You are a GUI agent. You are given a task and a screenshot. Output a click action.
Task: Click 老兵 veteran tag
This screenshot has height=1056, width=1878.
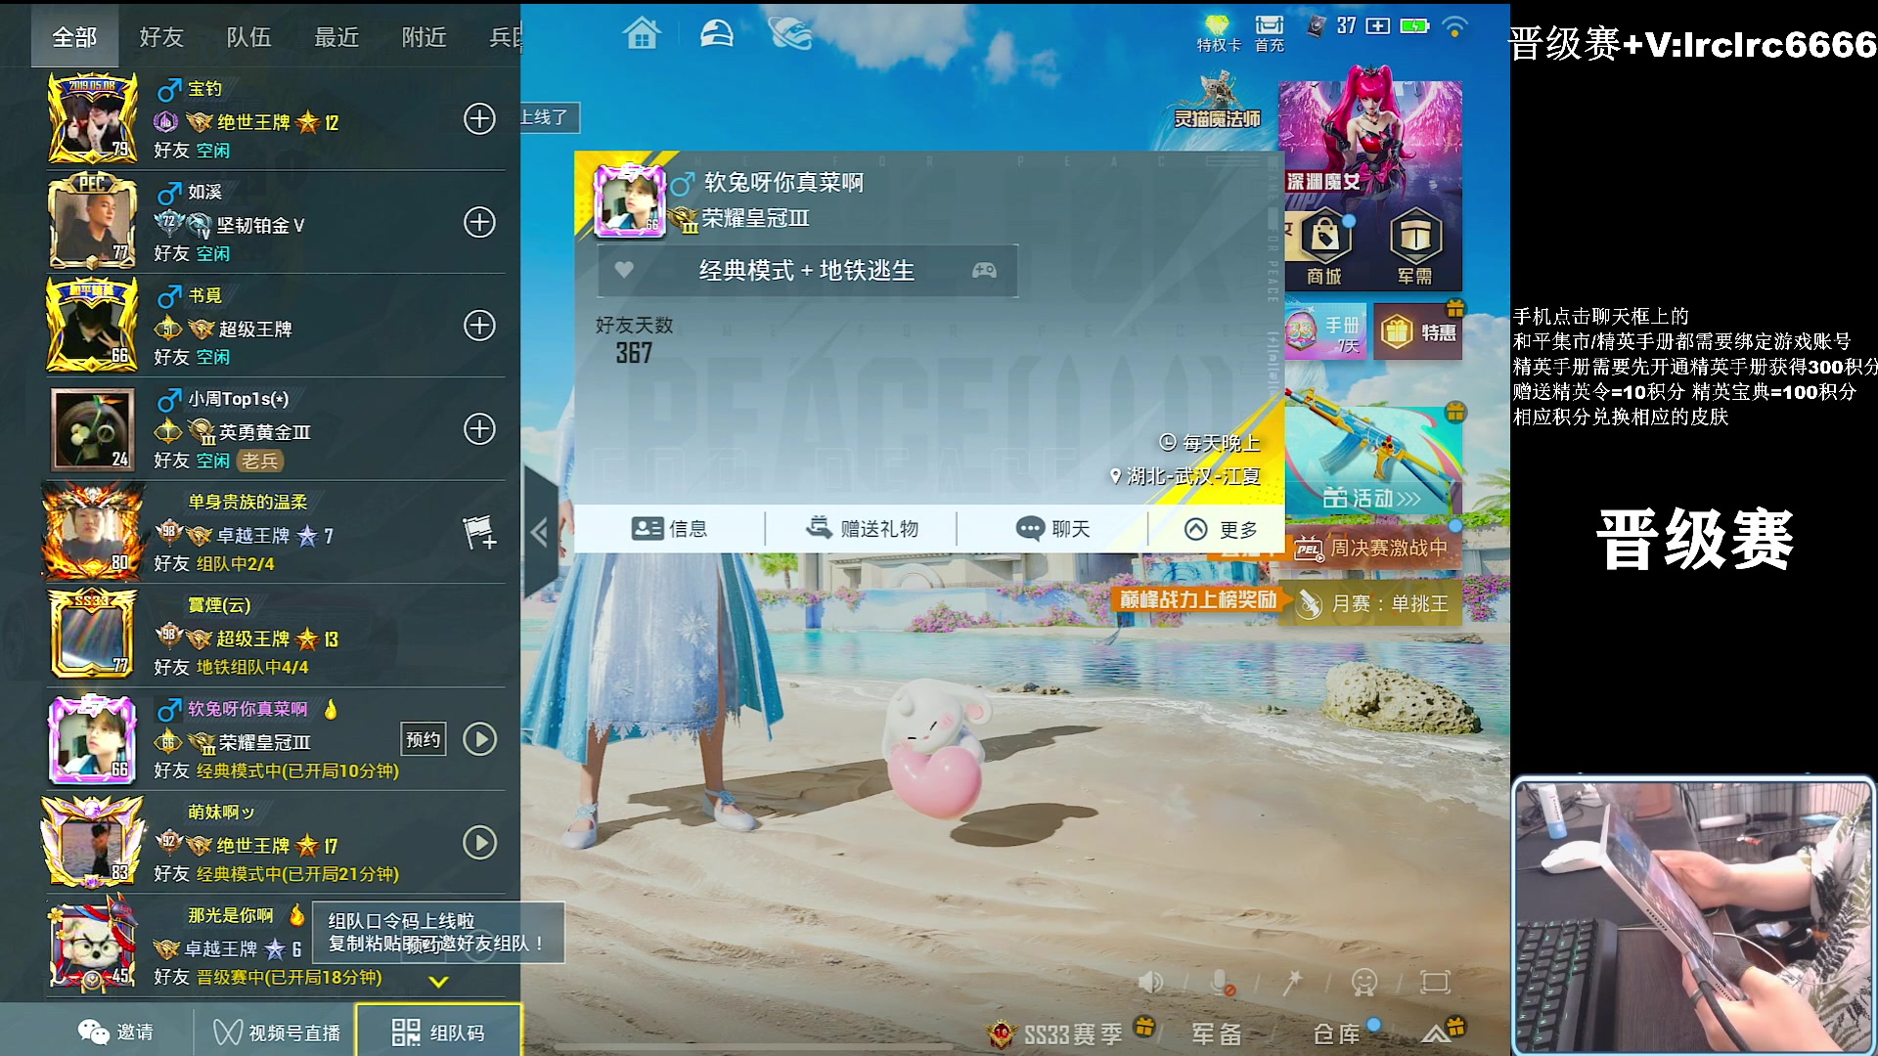(260, 461)
